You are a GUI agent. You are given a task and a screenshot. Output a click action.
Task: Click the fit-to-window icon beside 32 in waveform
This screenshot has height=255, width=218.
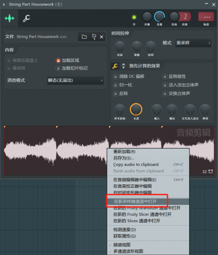[210, 171]
